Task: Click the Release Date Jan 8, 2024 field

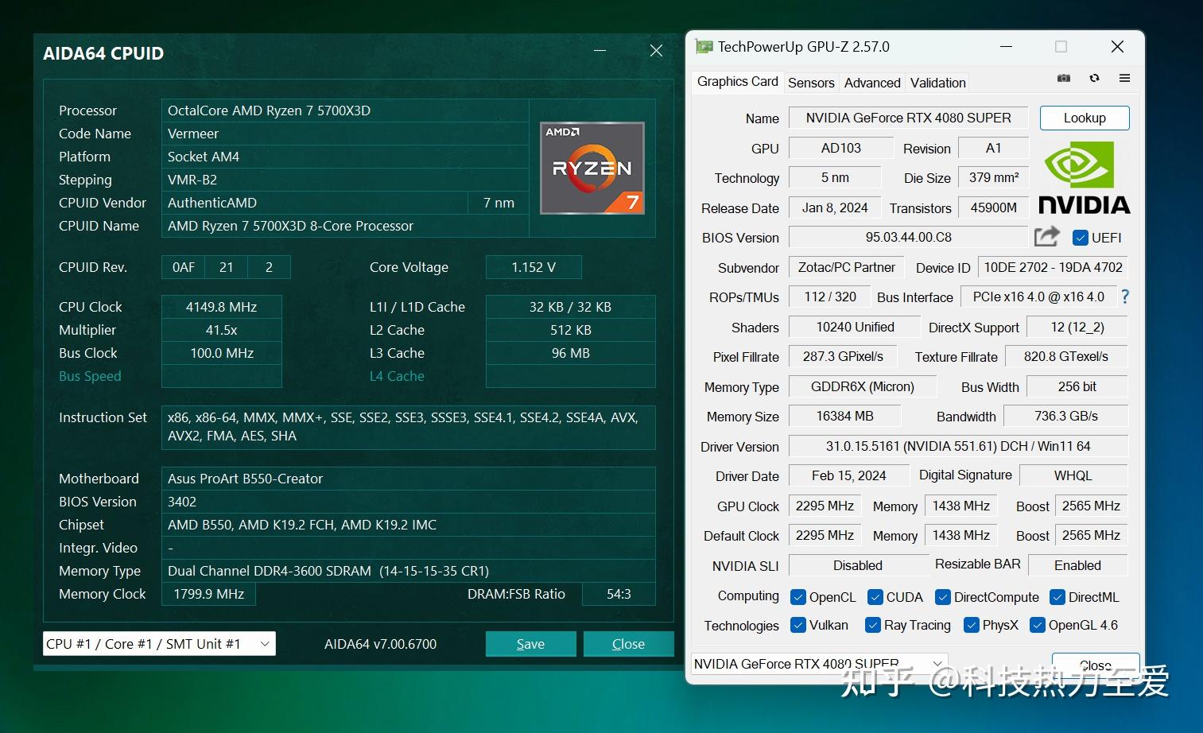Action: (835, 207)
